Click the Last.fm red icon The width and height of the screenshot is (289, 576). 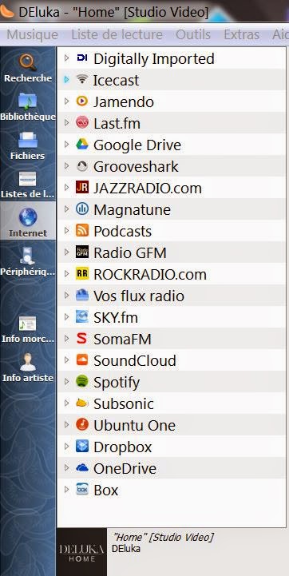(82, 123)
